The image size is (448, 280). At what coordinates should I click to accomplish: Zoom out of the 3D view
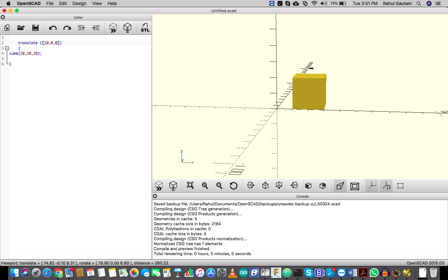(x=219, y=186)
